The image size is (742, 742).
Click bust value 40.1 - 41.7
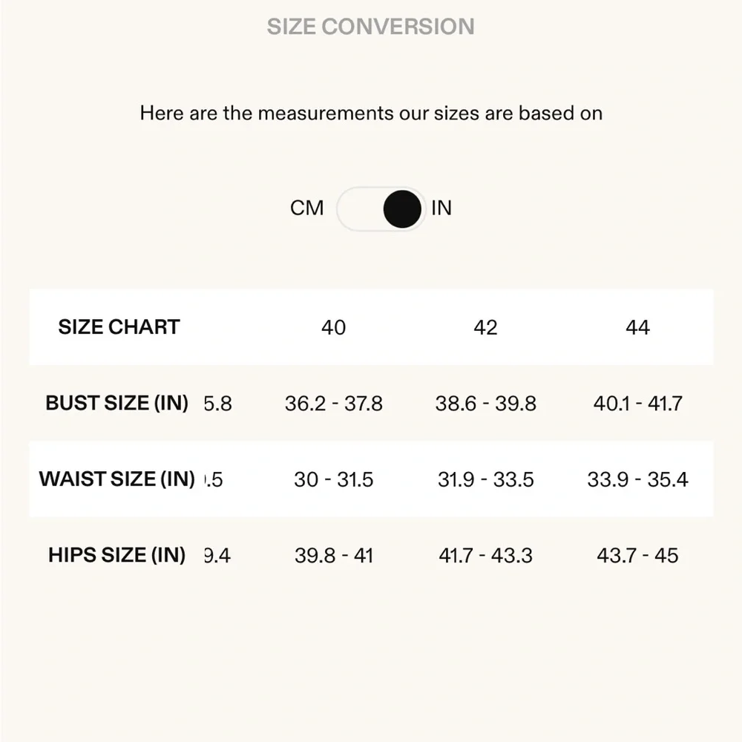point(637,404)
